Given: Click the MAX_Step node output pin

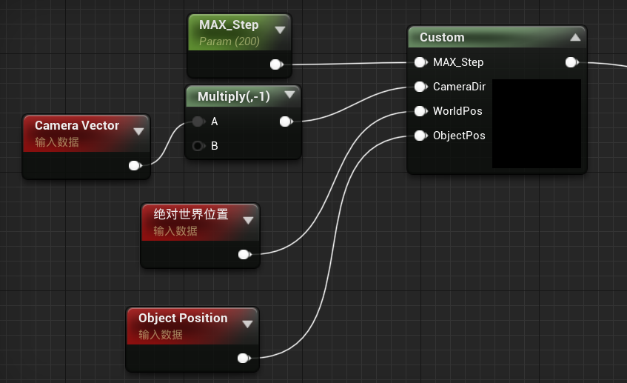Looking at the screenshot, I should pos(276,64).
